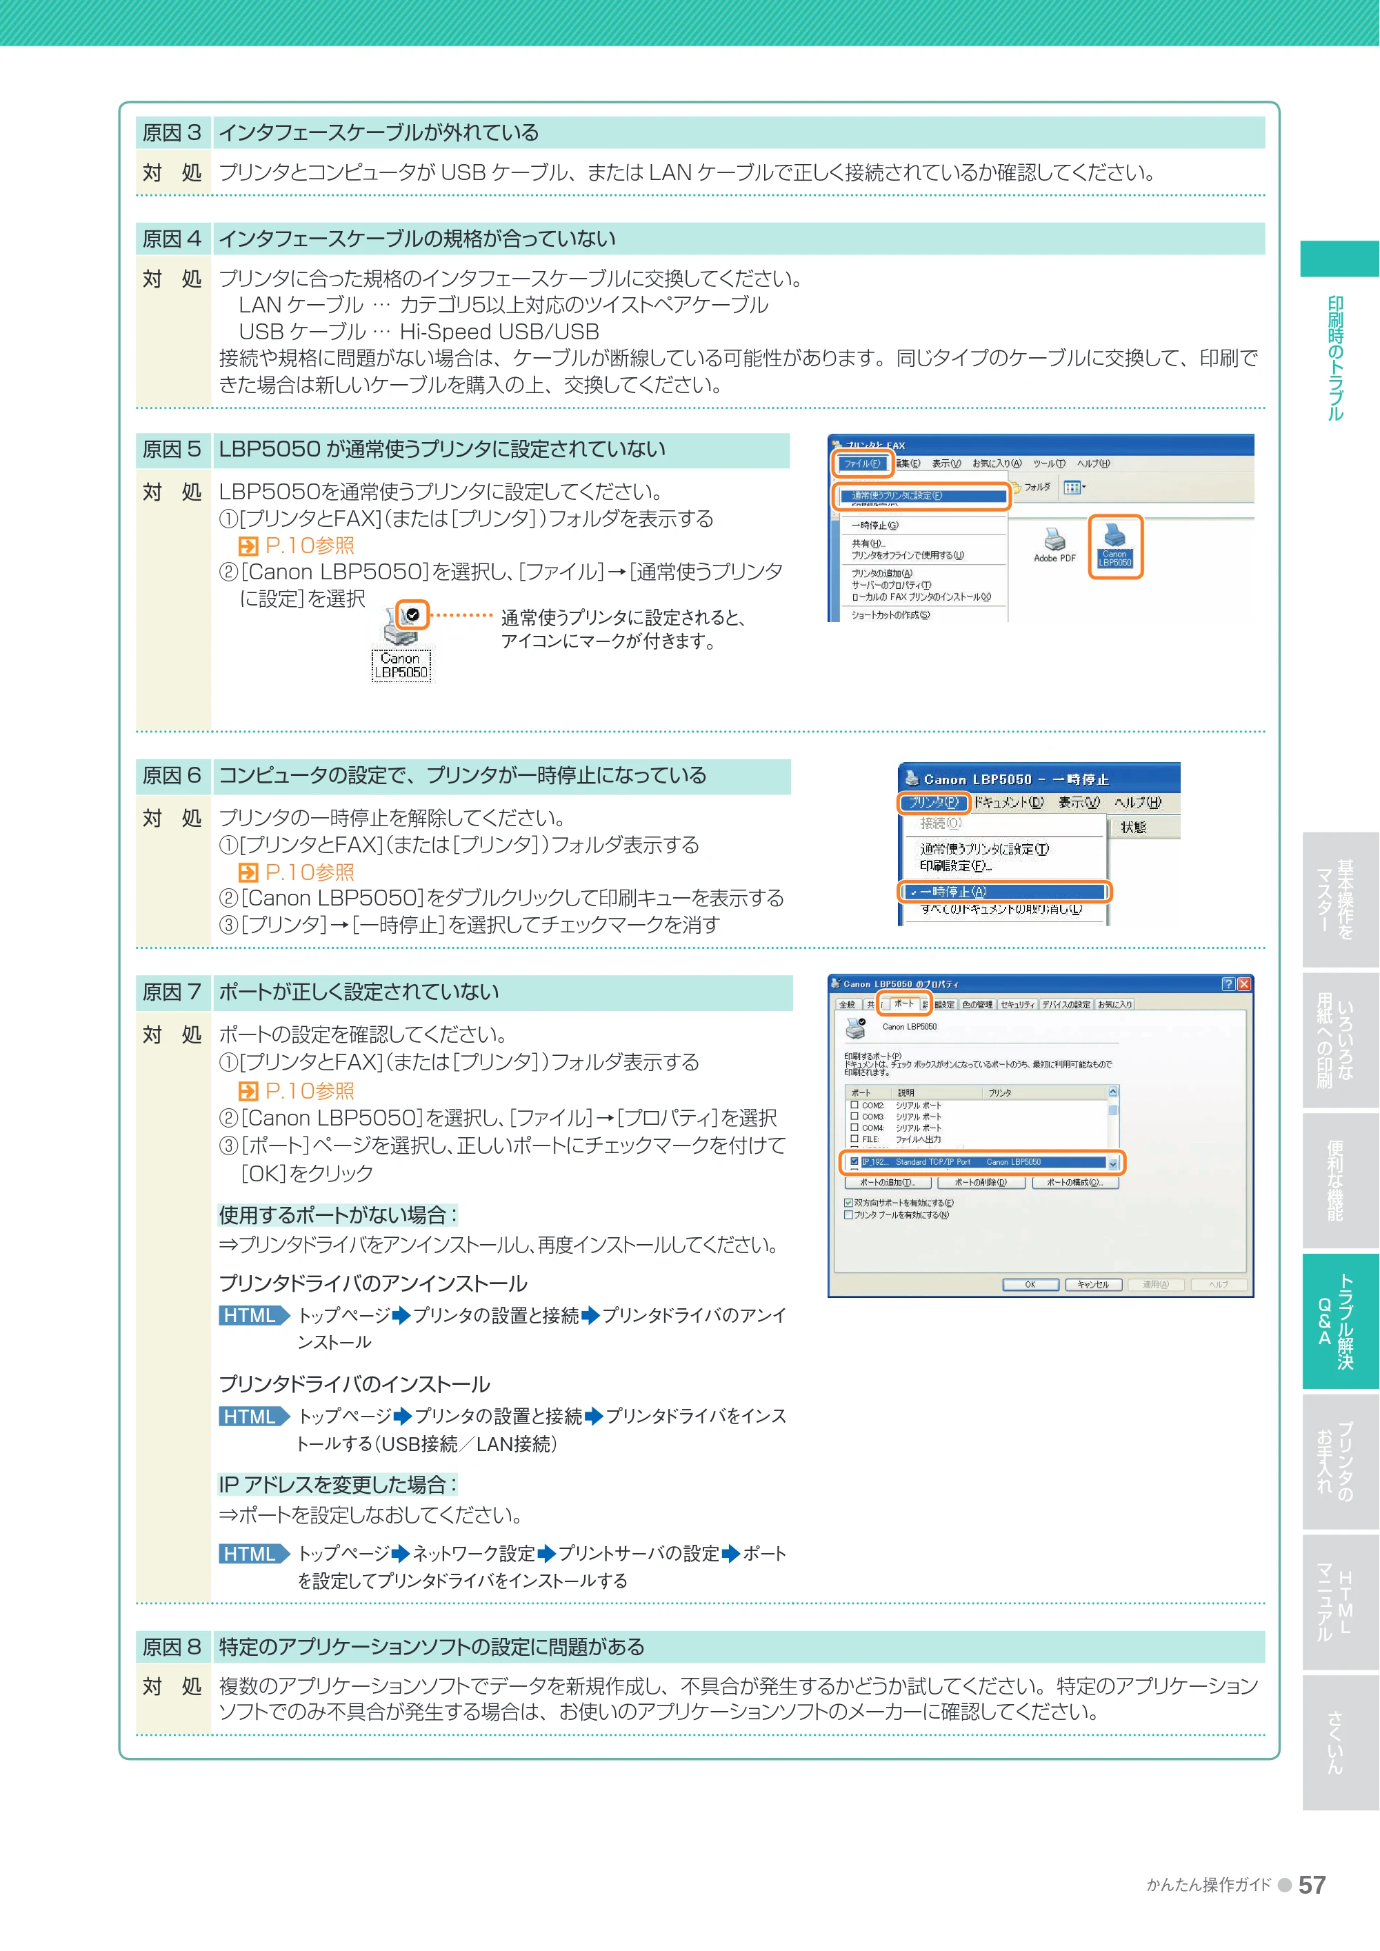Toggle 双方向サポートを有効にする(E) checkbox
This screenshot has width=1380, height=1951.
coord(848,1202)
